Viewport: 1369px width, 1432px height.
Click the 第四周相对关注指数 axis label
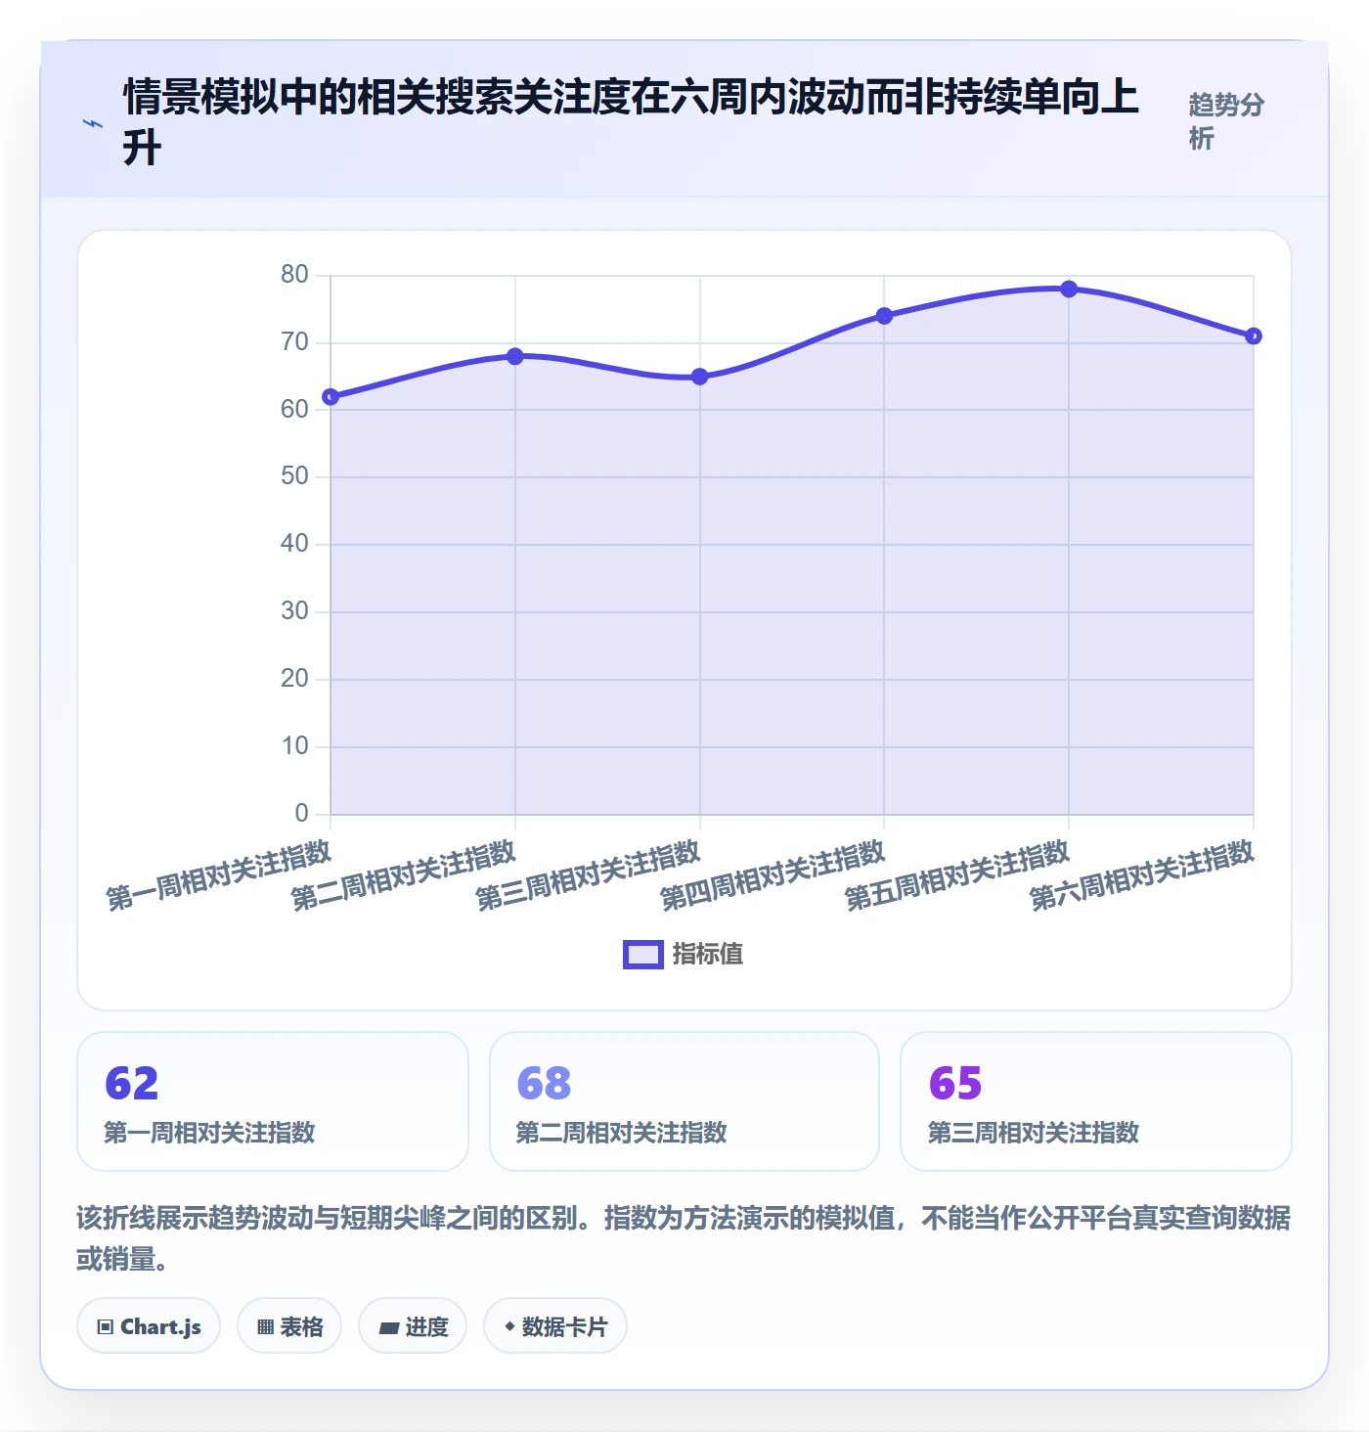(x=773, y=876)
